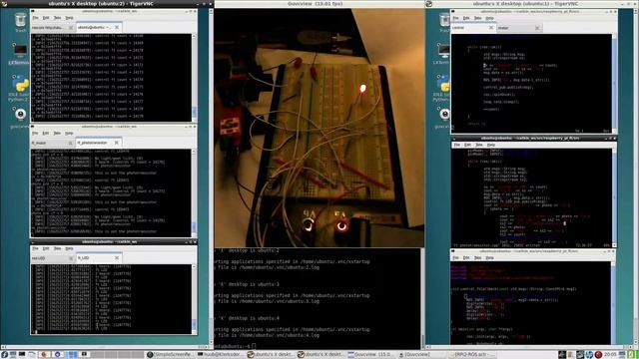Click scrollbar of the control editor terminal
Image resolution: width=639 pixels, height=359 pixels.
click(x=614, y=84)
